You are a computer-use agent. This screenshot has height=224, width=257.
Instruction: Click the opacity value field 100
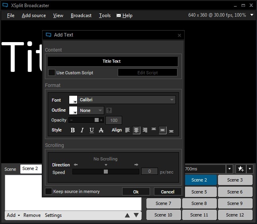114,120
